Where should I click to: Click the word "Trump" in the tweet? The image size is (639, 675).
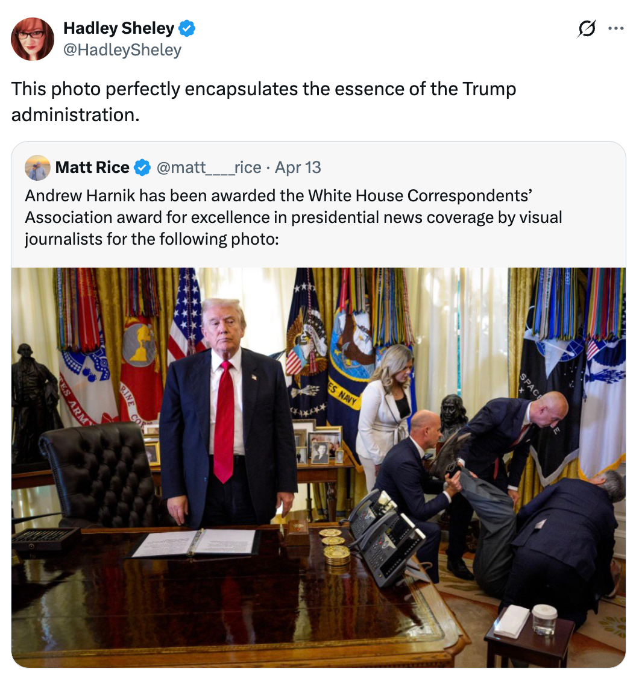point(489,89)
